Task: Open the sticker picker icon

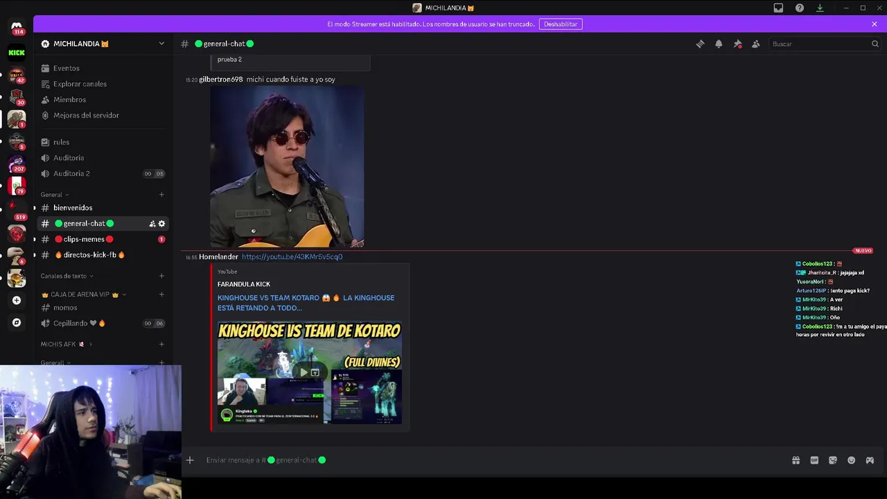Action: click(833, 460)
